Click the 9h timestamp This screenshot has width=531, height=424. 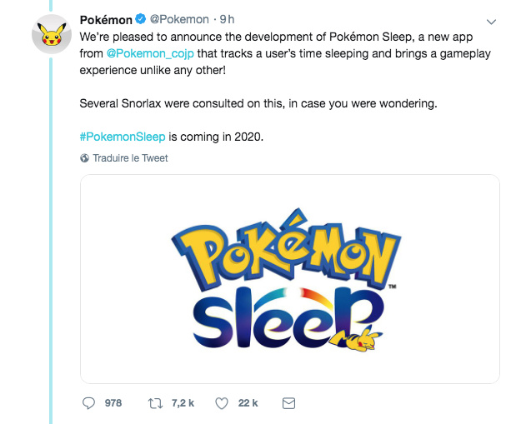pyautogui.click(x=227, y=20)
